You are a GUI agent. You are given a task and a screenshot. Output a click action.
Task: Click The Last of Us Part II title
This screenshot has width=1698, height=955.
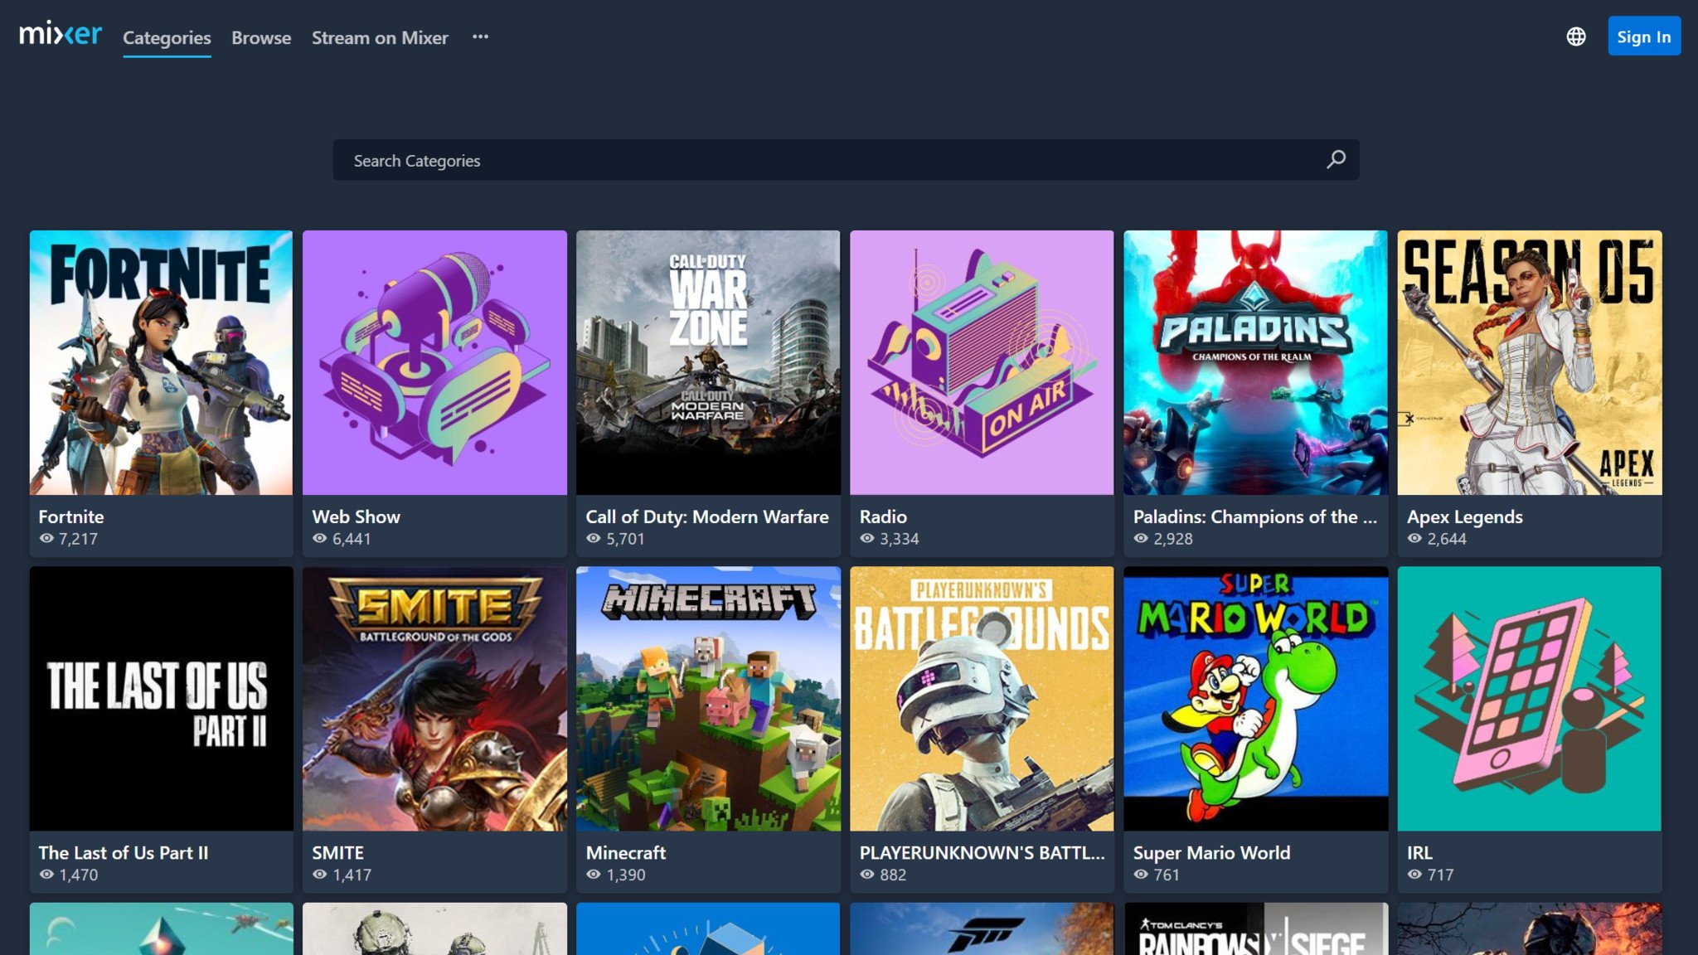click(124, 852)
